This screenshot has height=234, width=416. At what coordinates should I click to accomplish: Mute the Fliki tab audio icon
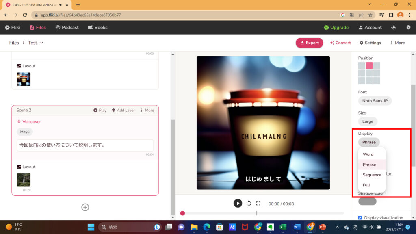pyautogui.click(x=61, y=5)
